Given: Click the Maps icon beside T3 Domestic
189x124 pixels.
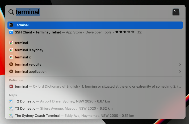Looking at the screenshot, I should (x=11, y=109).
